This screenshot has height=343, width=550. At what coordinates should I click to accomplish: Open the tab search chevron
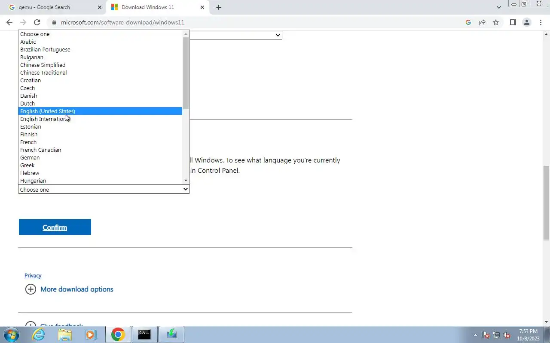tap(499, 7)
